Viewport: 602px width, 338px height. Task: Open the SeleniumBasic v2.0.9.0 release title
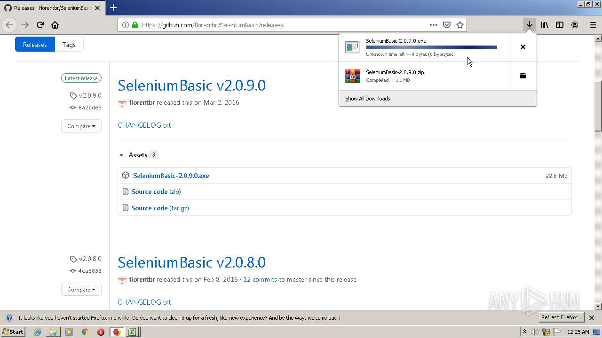pyautogui.click(x=191, y=85)
